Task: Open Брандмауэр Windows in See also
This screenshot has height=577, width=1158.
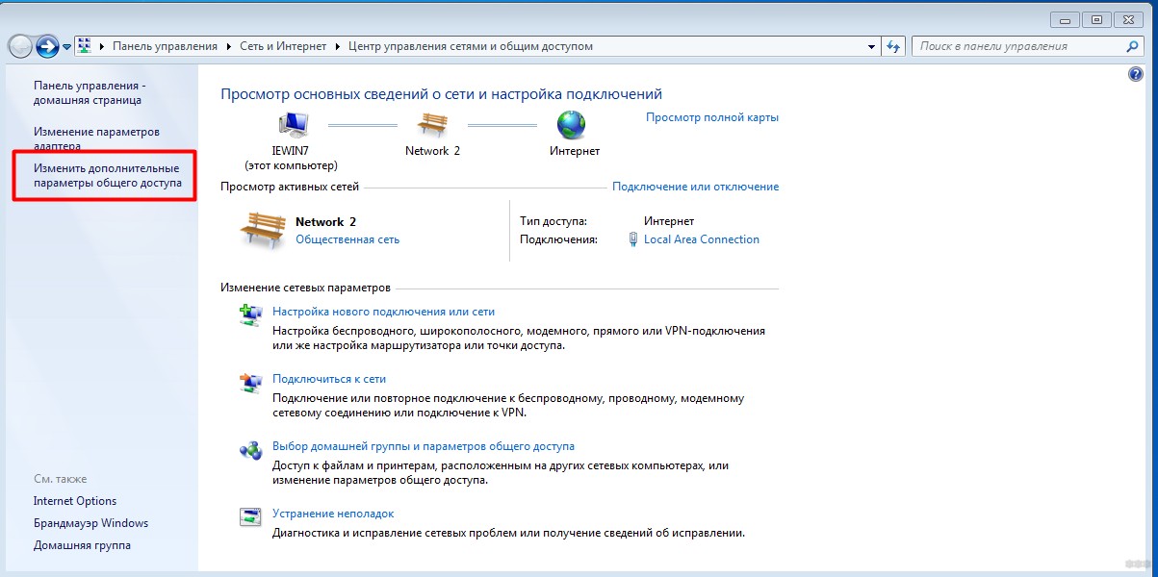Action: [90, 523]
